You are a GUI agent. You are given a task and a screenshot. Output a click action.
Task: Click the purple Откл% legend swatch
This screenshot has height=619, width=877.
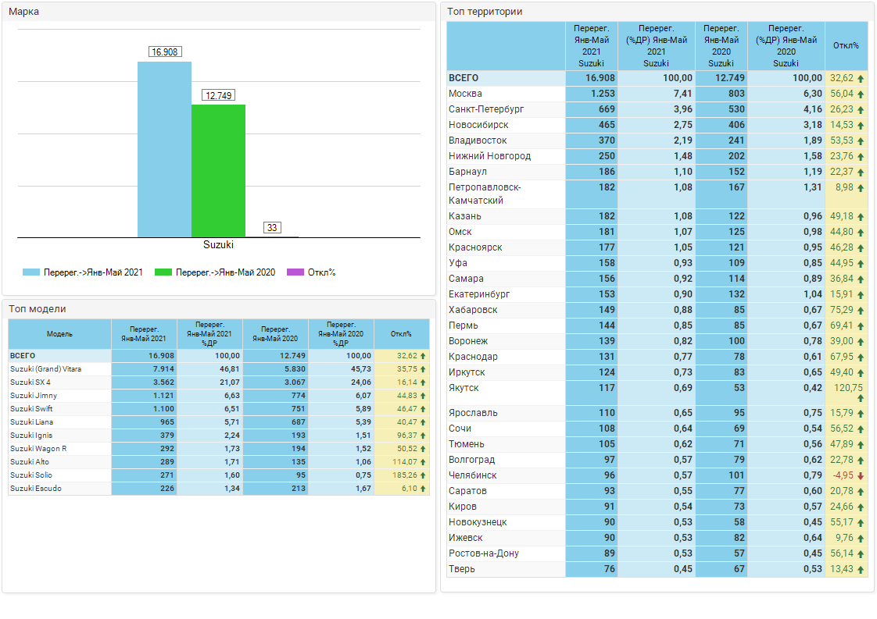[295, 272]
